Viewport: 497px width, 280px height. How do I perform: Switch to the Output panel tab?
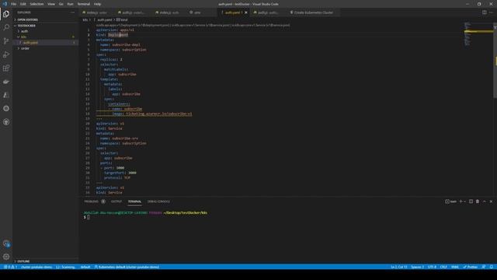[116, 201]
